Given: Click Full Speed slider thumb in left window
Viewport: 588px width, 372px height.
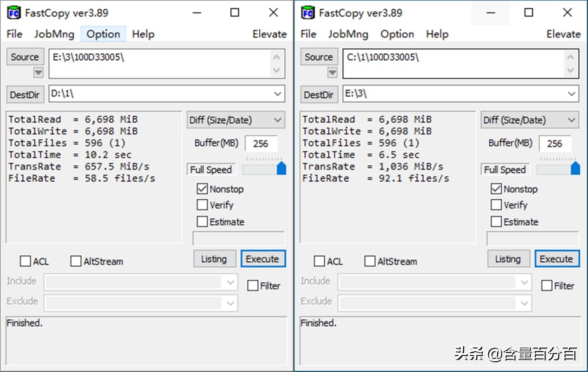Looking at the screenshot, I should [x=281, y=168].
